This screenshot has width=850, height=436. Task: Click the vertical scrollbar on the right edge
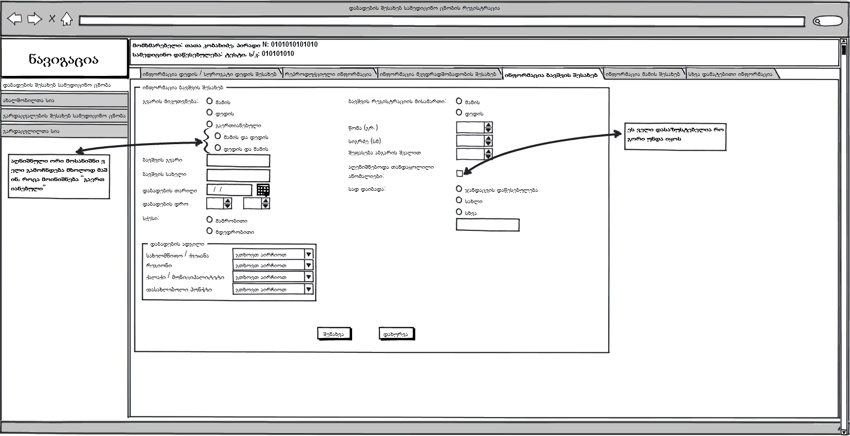click(844, 231)
